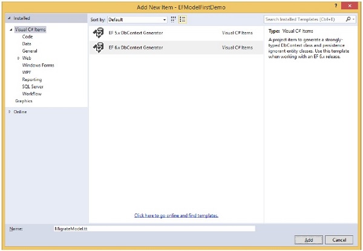This screenshot has width=363, height=251.
Task: Switch to small icons view
Action: (x=173, y=19)
